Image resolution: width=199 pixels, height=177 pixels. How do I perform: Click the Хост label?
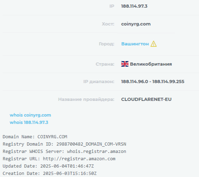coord(108,24)
